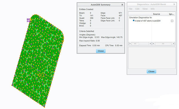179x109 pixels.
Task: Open the File menu in the Diagnostics window
Action: click(130, 9)
